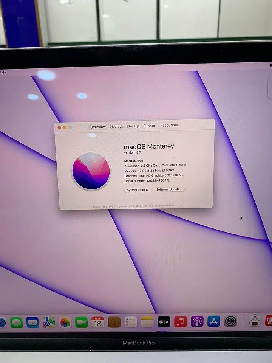Switch to the Displays tab
The height and width of the screenshot is (363, 272).
pyautogui.click(x=116, y=127)
